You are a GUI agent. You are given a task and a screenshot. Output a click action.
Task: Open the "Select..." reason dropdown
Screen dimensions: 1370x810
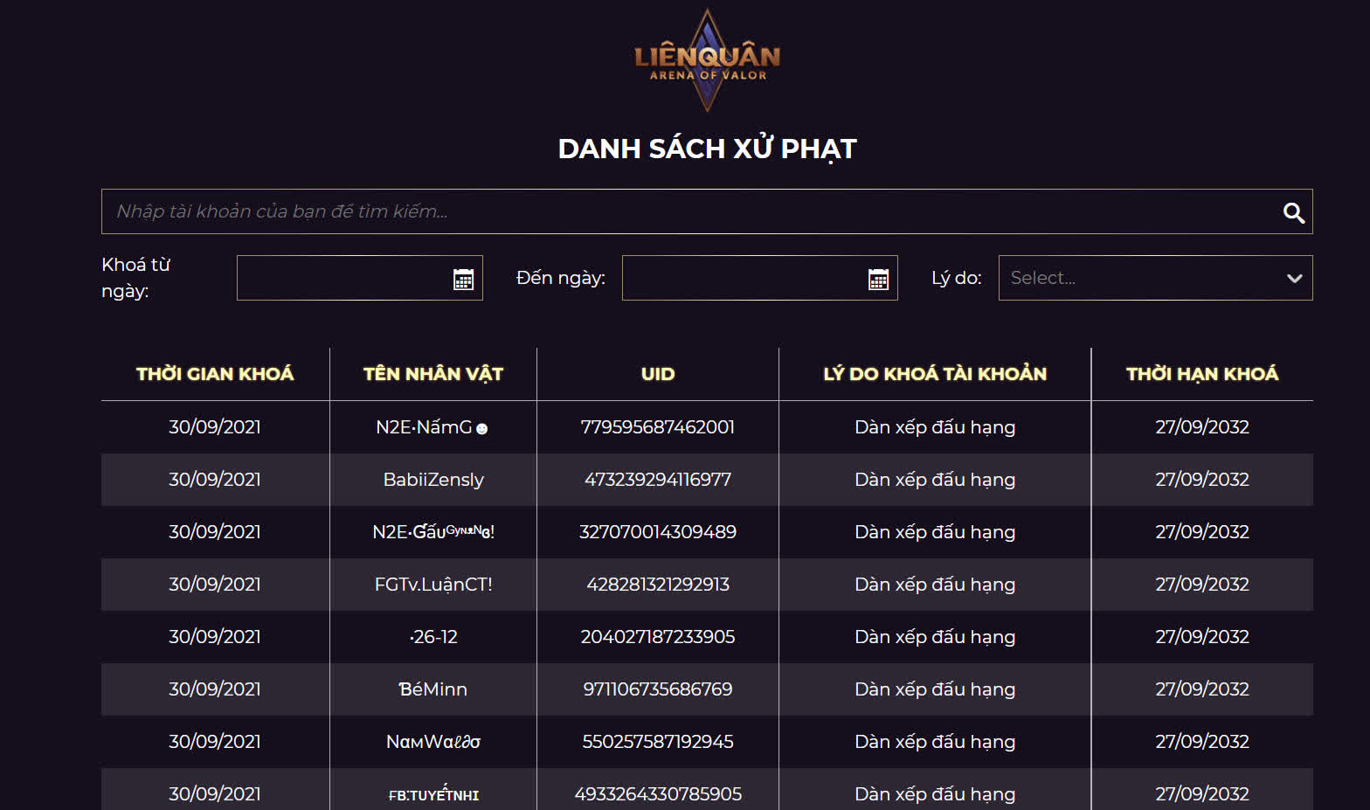[1155, 278]
